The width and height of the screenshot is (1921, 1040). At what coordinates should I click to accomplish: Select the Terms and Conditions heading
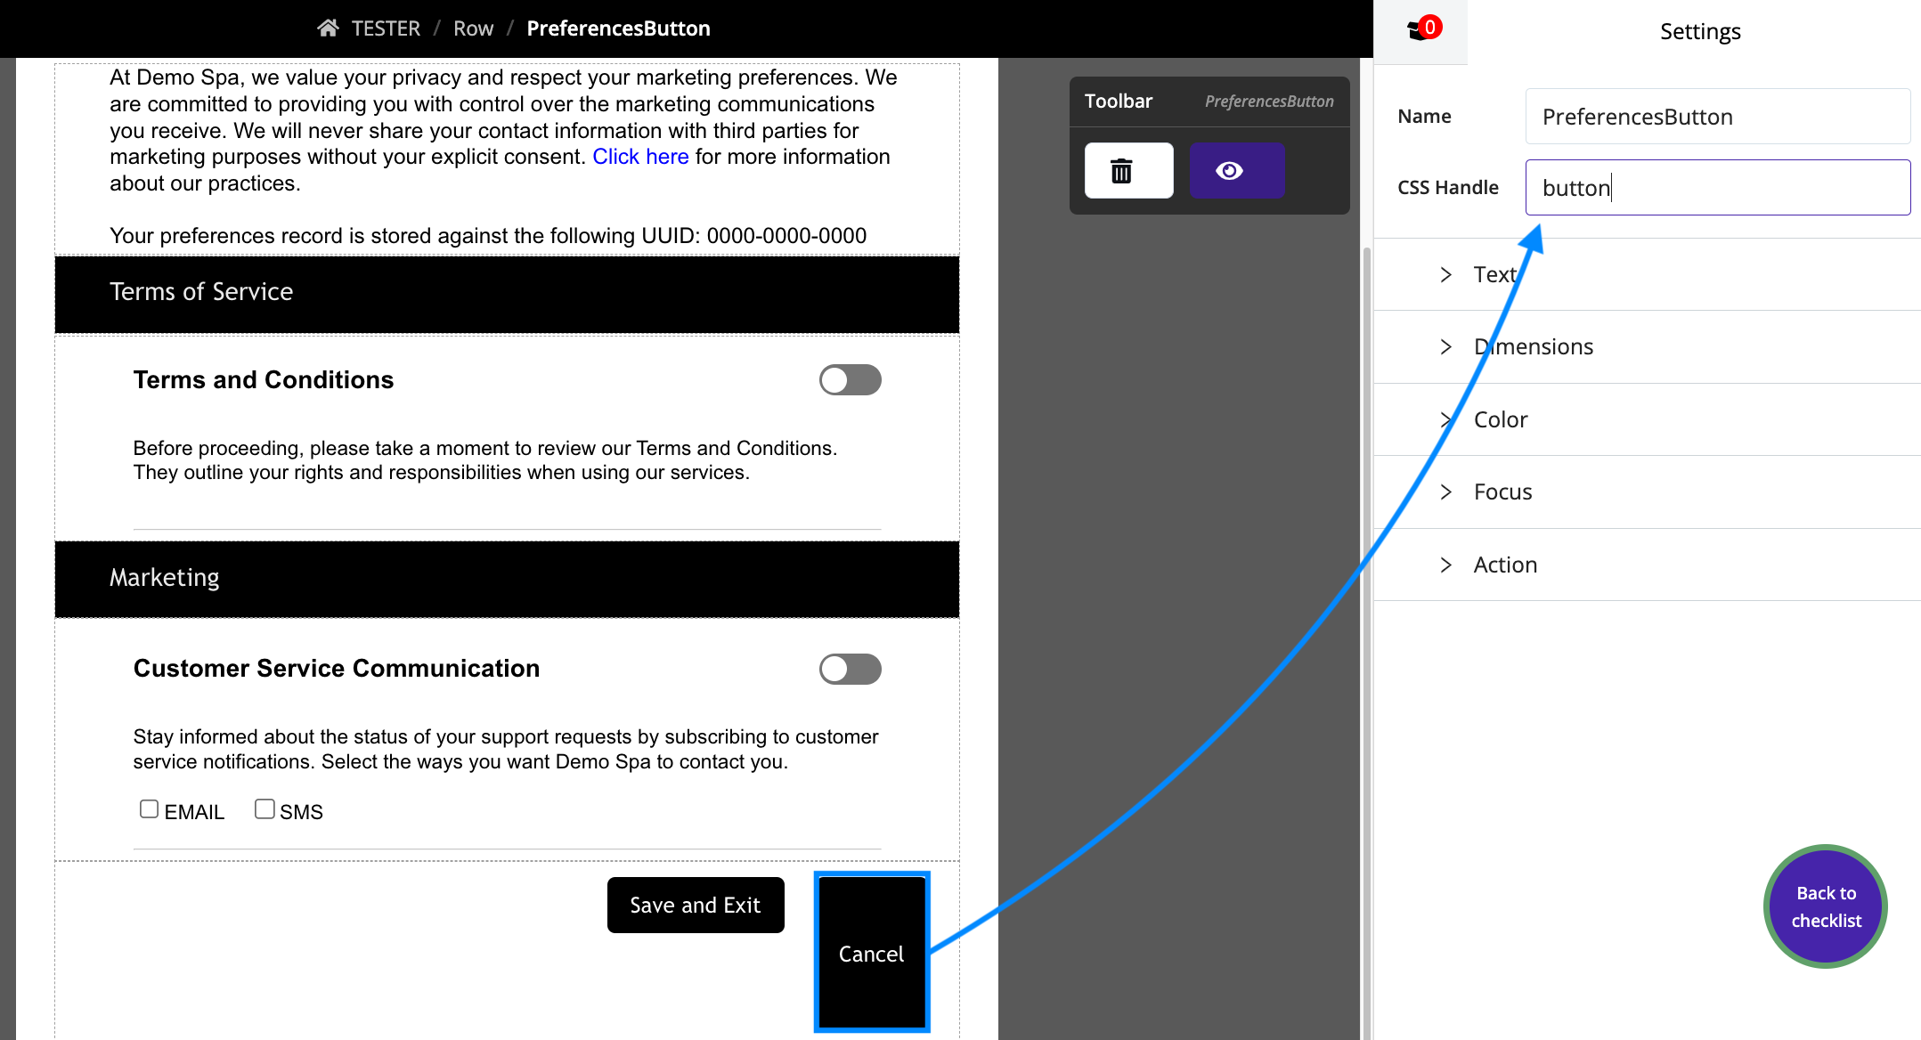pyautogui.click(x=264, y=379)
